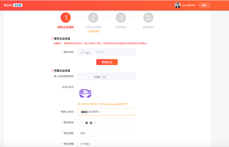This screenshot has width=229, height=147.
Task: Select the step 3 circle icon
Action: [x=121, y=18]
